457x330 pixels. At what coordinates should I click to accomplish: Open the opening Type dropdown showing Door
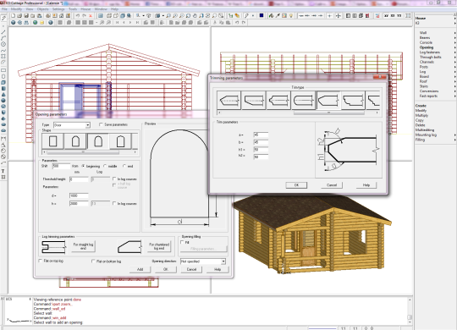[72, 125]
